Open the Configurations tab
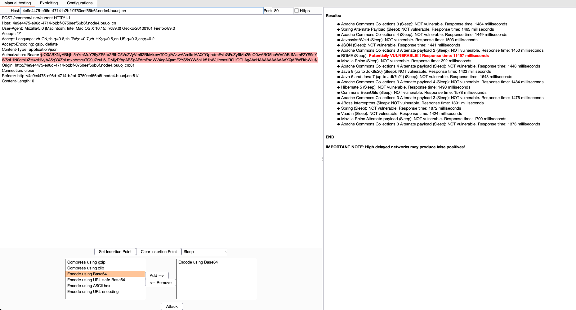 click(80, 3)
